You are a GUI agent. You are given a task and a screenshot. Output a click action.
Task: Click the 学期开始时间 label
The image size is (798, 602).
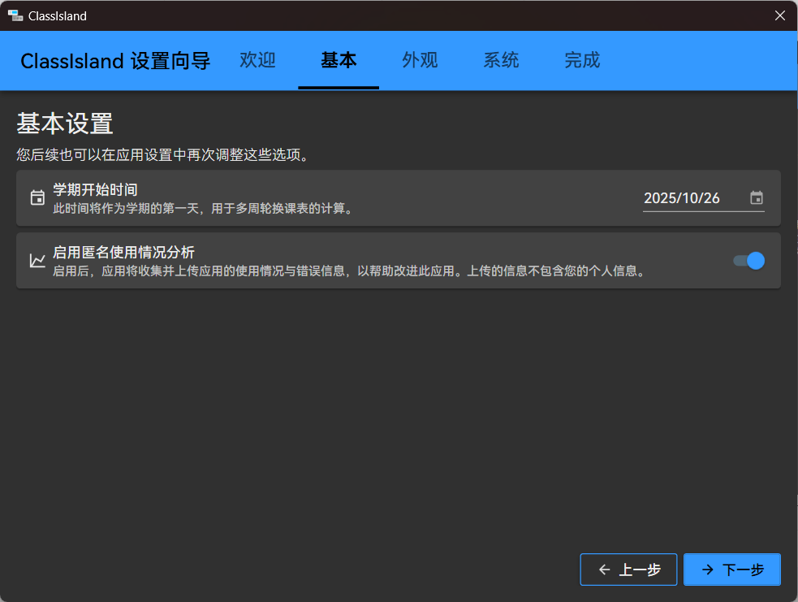95,189
